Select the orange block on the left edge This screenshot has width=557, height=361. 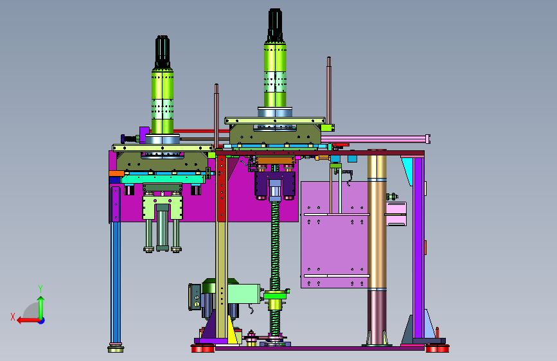(x=116, y=173)
